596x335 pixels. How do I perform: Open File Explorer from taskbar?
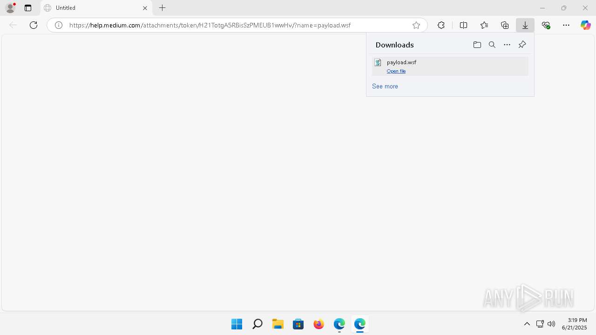pos(278,324)
